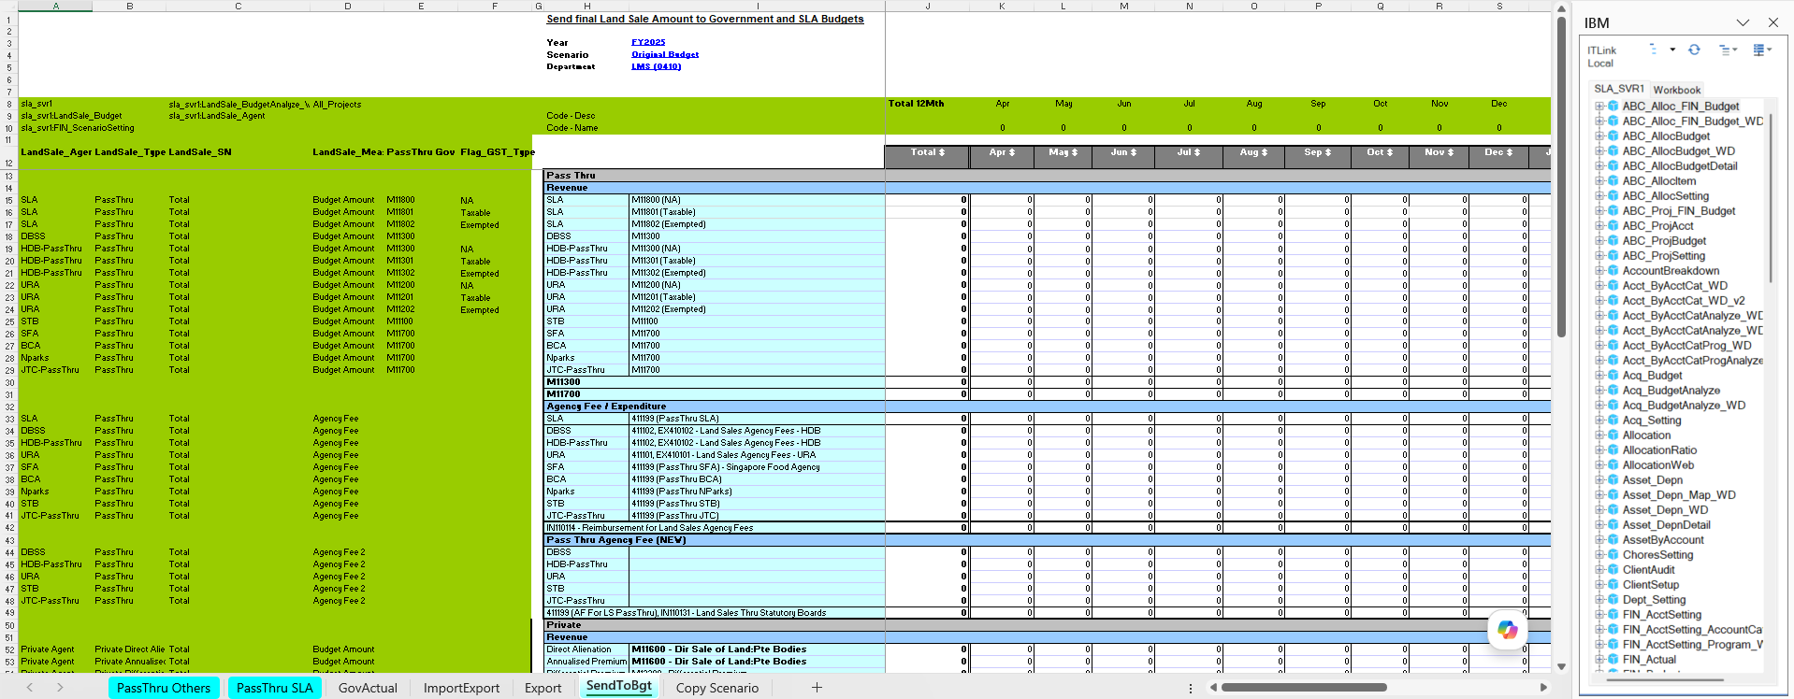This screenshot has height=699, width=1794.
Task: Close the IBM task pane
Action: pyautogui.click(x=1773, y=22)
